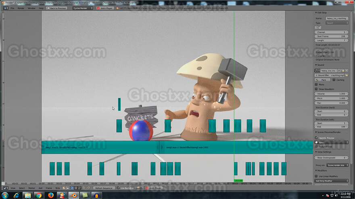This screenshot has width=355, height=199.
Task: Open the strip Type Sound dropdown
Action: [337, 23]
